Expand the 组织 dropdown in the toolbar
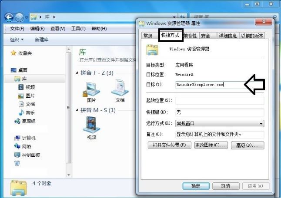 coord(17,40)
